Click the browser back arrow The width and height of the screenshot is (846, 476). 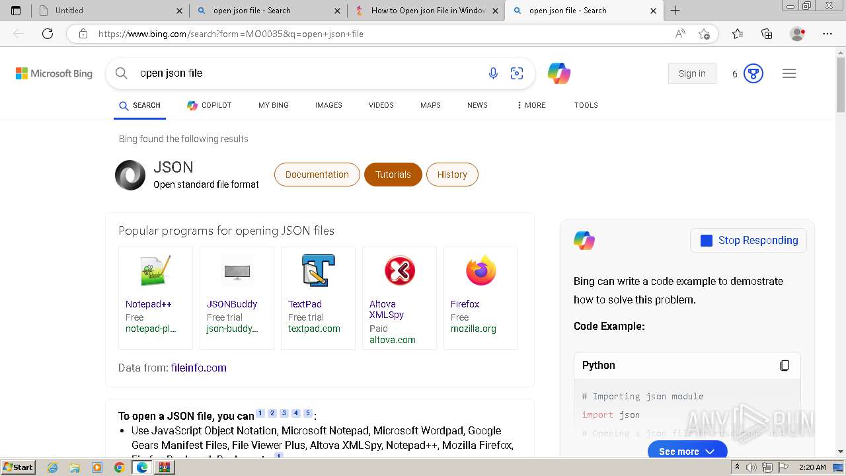click(19, 34)
